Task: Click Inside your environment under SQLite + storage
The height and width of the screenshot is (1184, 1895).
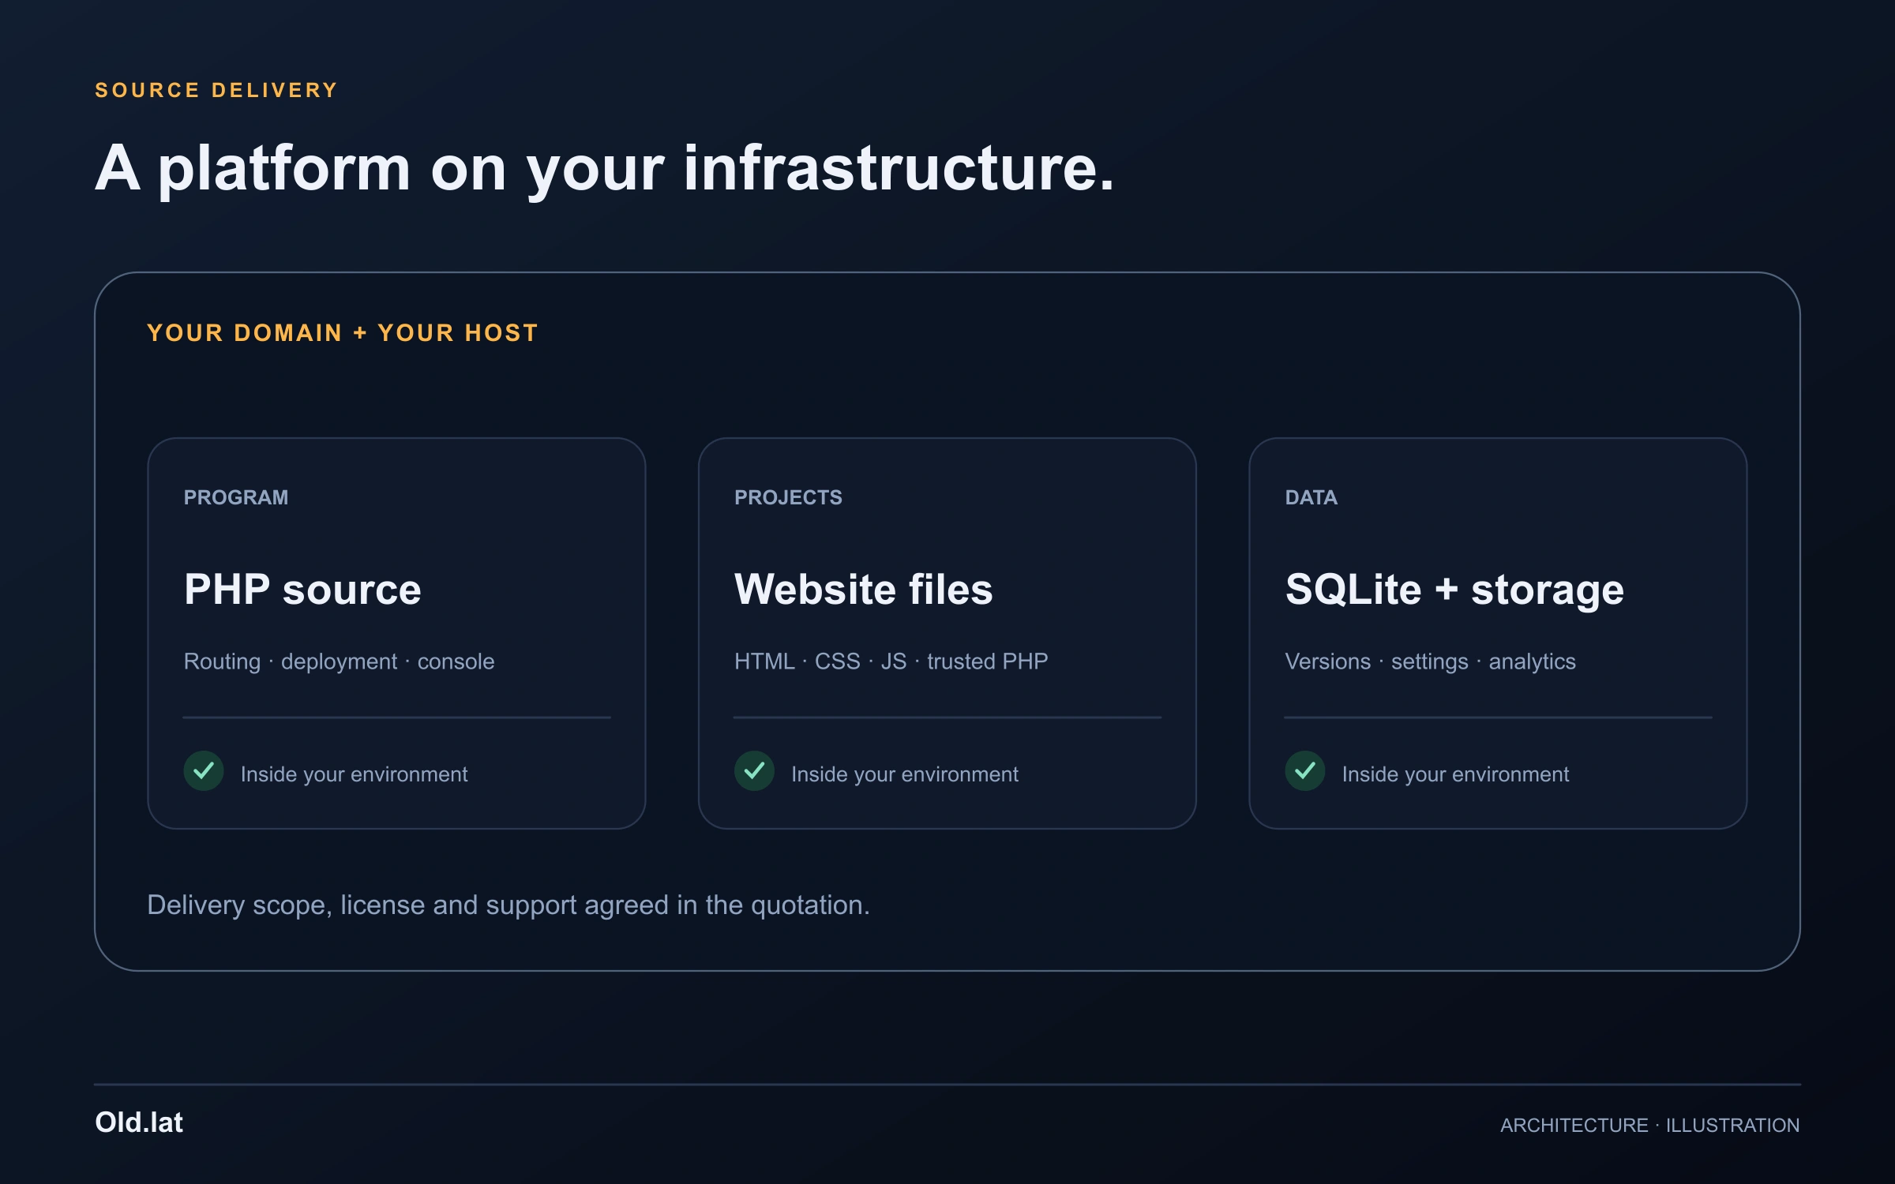Action: coord(1455,774)
